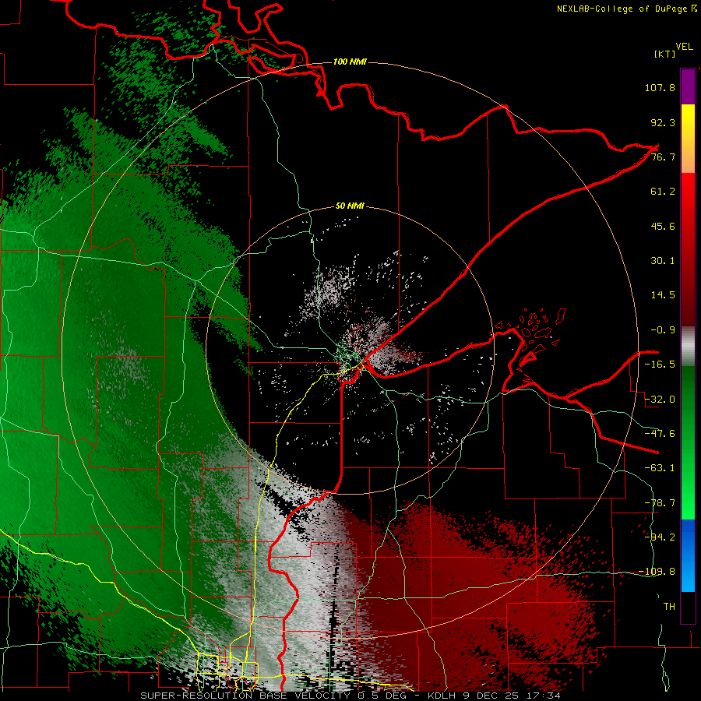701x701 pixels.
Task: Select the 30.1 scale value
Action: point(663,261)
